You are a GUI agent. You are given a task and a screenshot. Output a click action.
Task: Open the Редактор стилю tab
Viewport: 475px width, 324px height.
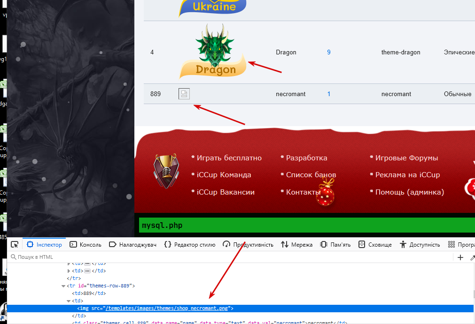point(190,244)
